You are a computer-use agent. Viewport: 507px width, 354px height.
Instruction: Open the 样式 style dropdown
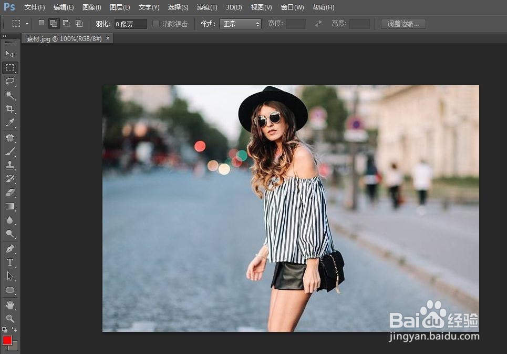click(240, 24)
